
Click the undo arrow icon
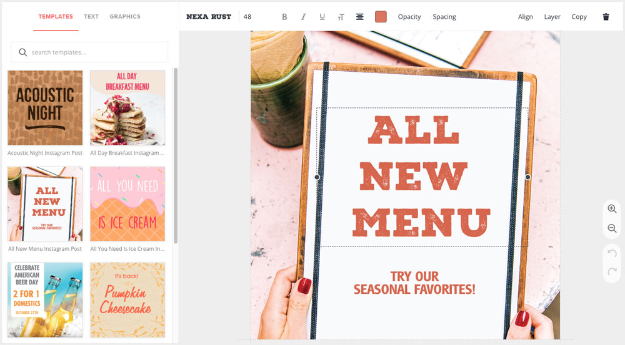(612, 253)
